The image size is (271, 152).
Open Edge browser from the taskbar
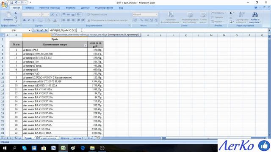click(x=83, y=148)
